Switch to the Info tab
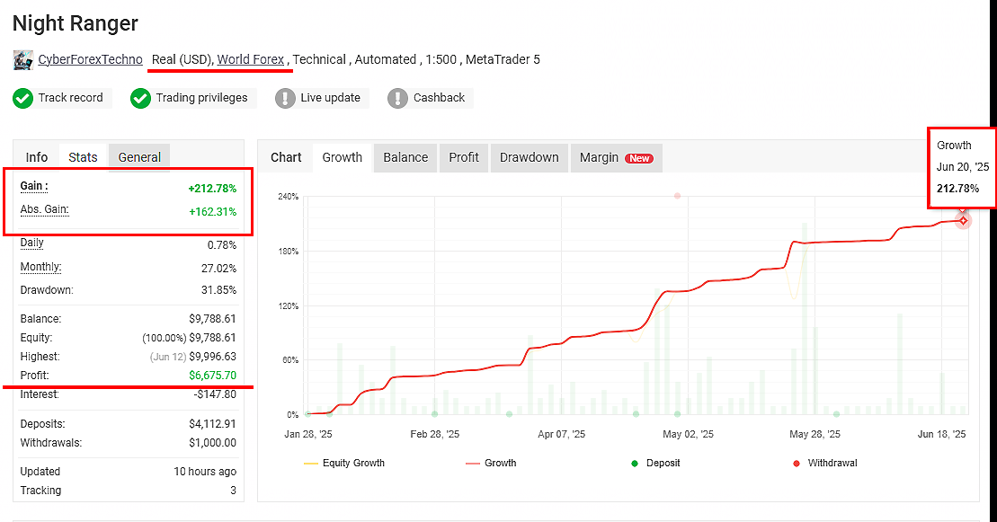This screenshot has width=997, height=522. [x=37, y=157]
